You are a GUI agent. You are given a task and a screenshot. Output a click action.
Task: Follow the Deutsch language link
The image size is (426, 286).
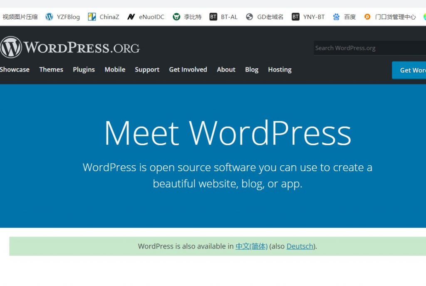pos(300,246)
